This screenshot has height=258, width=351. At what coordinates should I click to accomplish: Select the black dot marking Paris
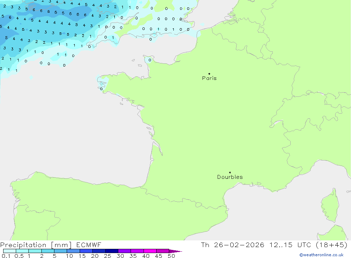click(209, 74)
